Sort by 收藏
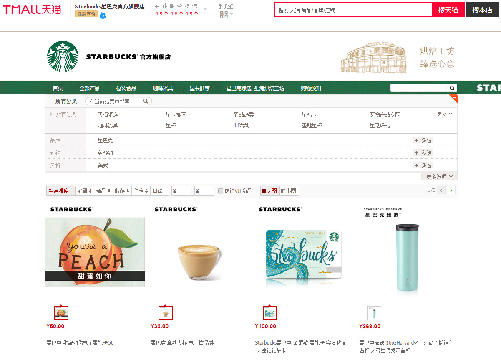The height and width of the screenshot is (360, 501). (122, 191)
